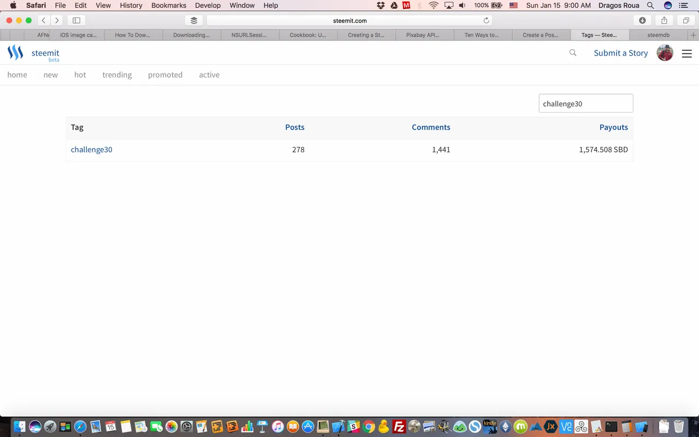Click Submit a Story link

[x=621, y=53]
